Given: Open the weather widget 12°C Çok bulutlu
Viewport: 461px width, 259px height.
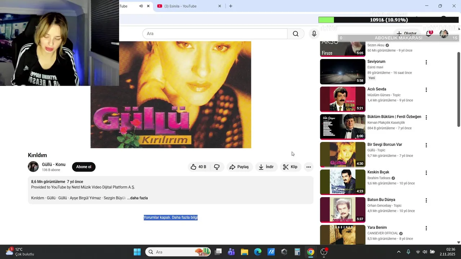Looking at the screenshot, I should pos(20,251).
